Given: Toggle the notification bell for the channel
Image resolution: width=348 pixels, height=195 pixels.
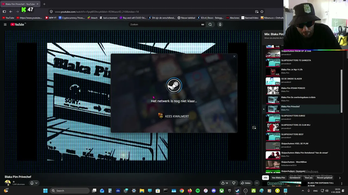Looking at the screenshot, I should coord(32,183).
